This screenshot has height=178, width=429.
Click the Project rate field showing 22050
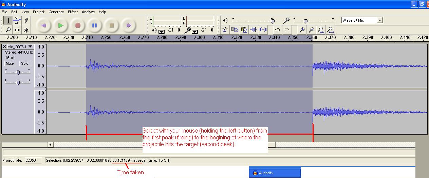point(33,160)
